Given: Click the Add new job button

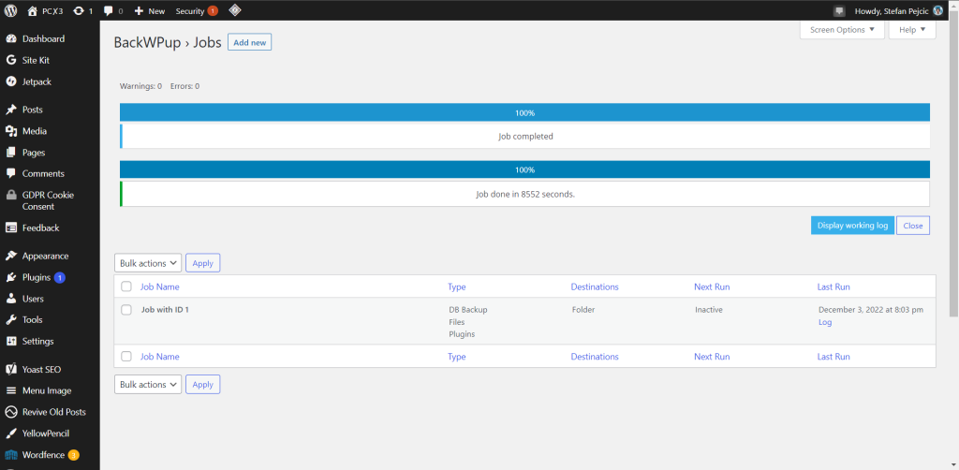Looking at the screenshot, I should [x=249, y=42].
